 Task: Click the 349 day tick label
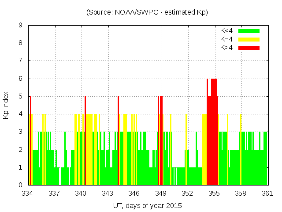(x=161, y=193)
